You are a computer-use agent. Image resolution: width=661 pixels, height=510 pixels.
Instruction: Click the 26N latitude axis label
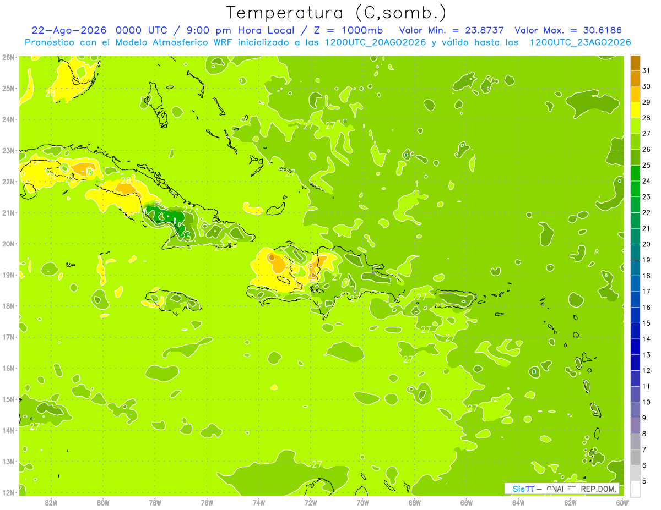[x=8, y=57]
